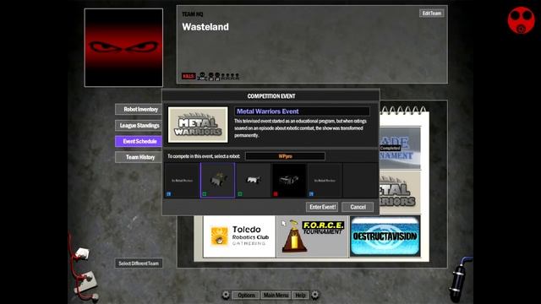Click the Metal Warriors logo in dialog
The width and height of the screenshot is (541, 304).
[198, 124]
